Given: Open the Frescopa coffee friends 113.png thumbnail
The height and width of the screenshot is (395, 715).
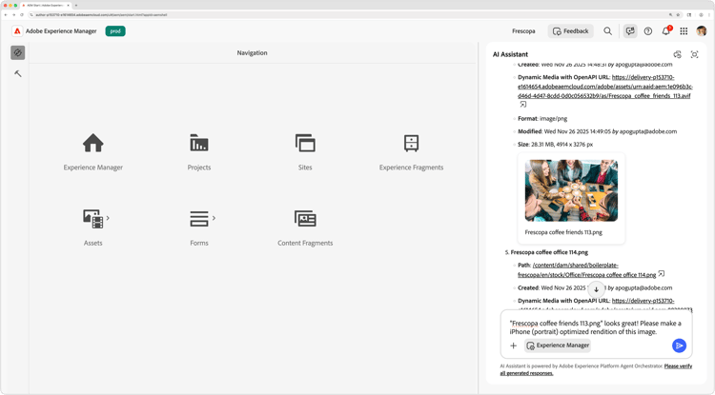Looking at the screenshot, I should click(x=571, y=190).
